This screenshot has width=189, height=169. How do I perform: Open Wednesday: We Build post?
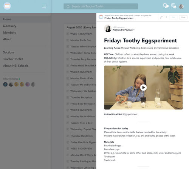[x=83, y=91]
